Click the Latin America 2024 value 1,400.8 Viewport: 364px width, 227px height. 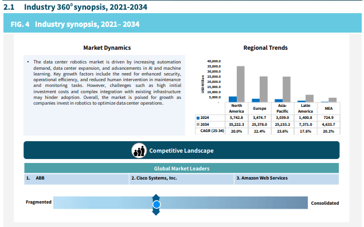click(x=306, y=118)
